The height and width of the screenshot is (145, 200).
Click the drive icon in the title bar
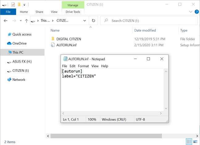tap(4, 5)
